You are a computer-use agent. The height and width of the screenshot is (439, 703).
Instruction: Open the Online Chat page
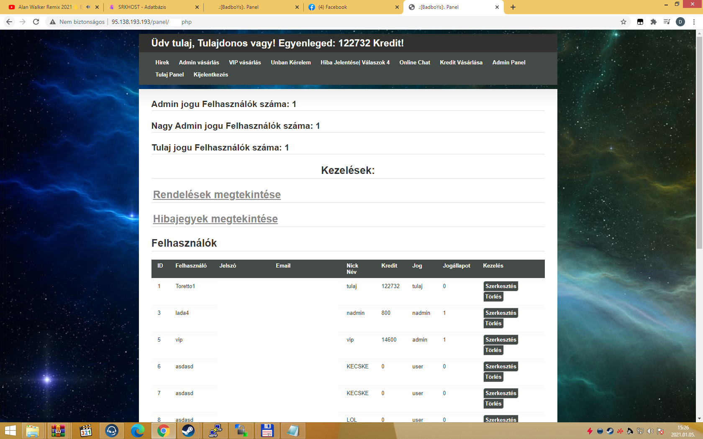pyautogui.click(x=415, y=62)
